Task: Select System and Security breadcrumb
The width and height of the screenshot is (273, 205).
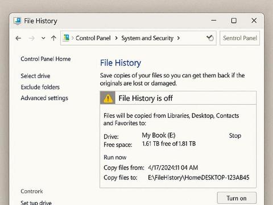Action: [147, 38]
